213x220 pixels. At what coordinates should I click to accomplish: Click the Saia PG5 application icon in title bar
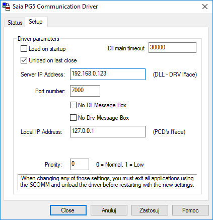click(x=6, y=7)
